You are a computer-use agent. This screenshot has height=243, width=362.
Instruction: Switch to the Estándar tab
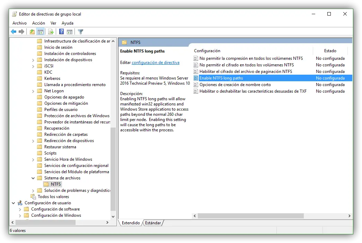[153, 223]
